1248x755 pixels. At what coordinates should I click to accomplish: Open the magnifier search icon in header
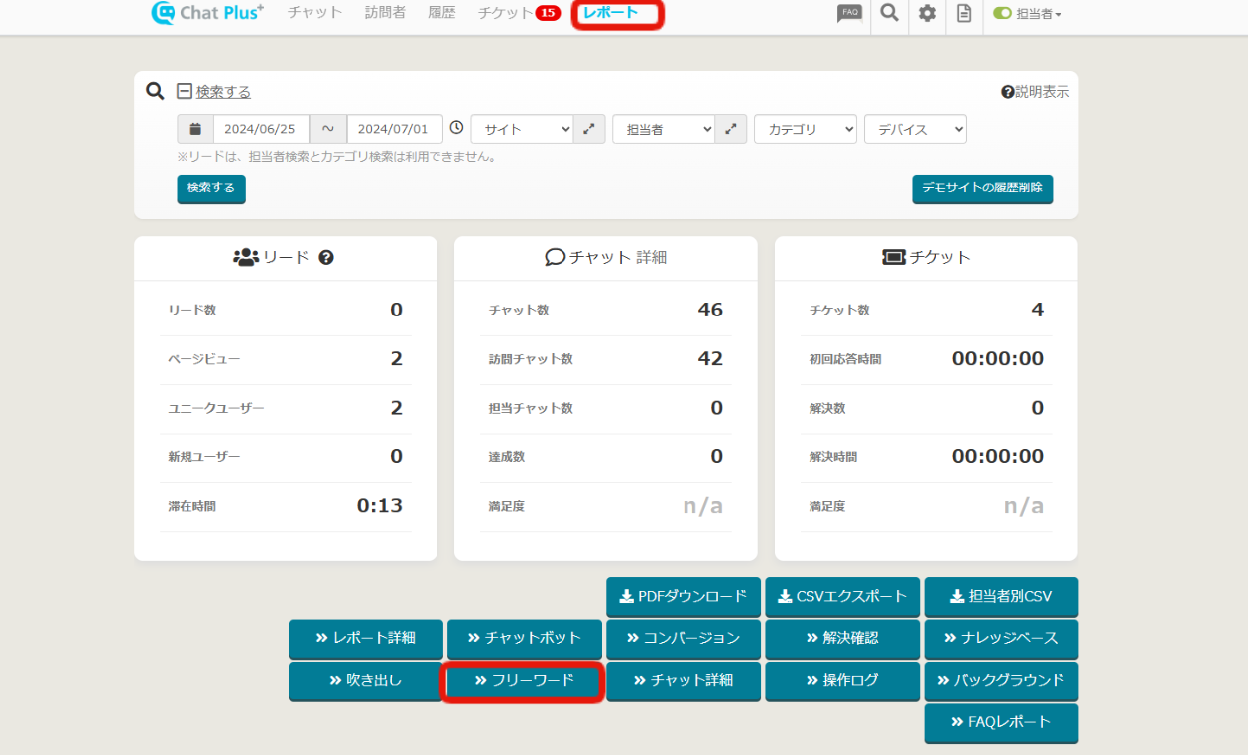pos(889,14)
